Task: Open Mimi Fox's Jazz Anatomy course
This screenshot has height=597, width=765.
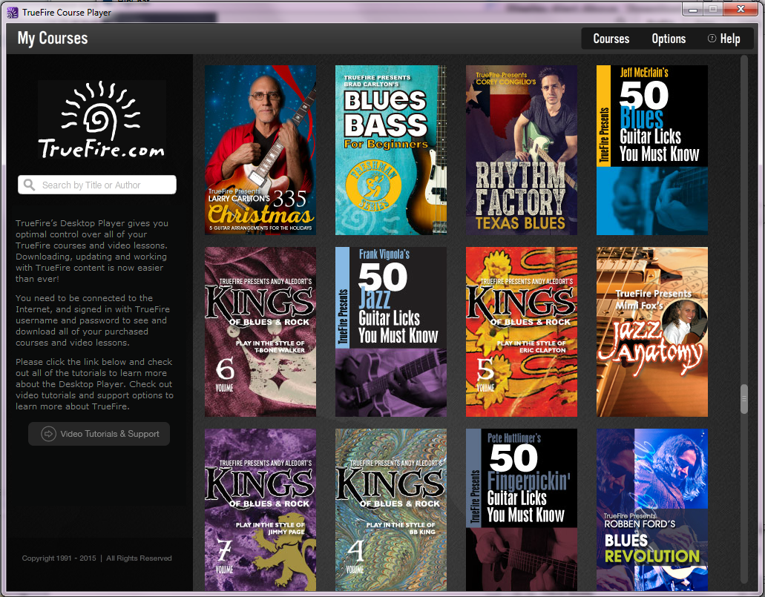Action: [651, 332]
